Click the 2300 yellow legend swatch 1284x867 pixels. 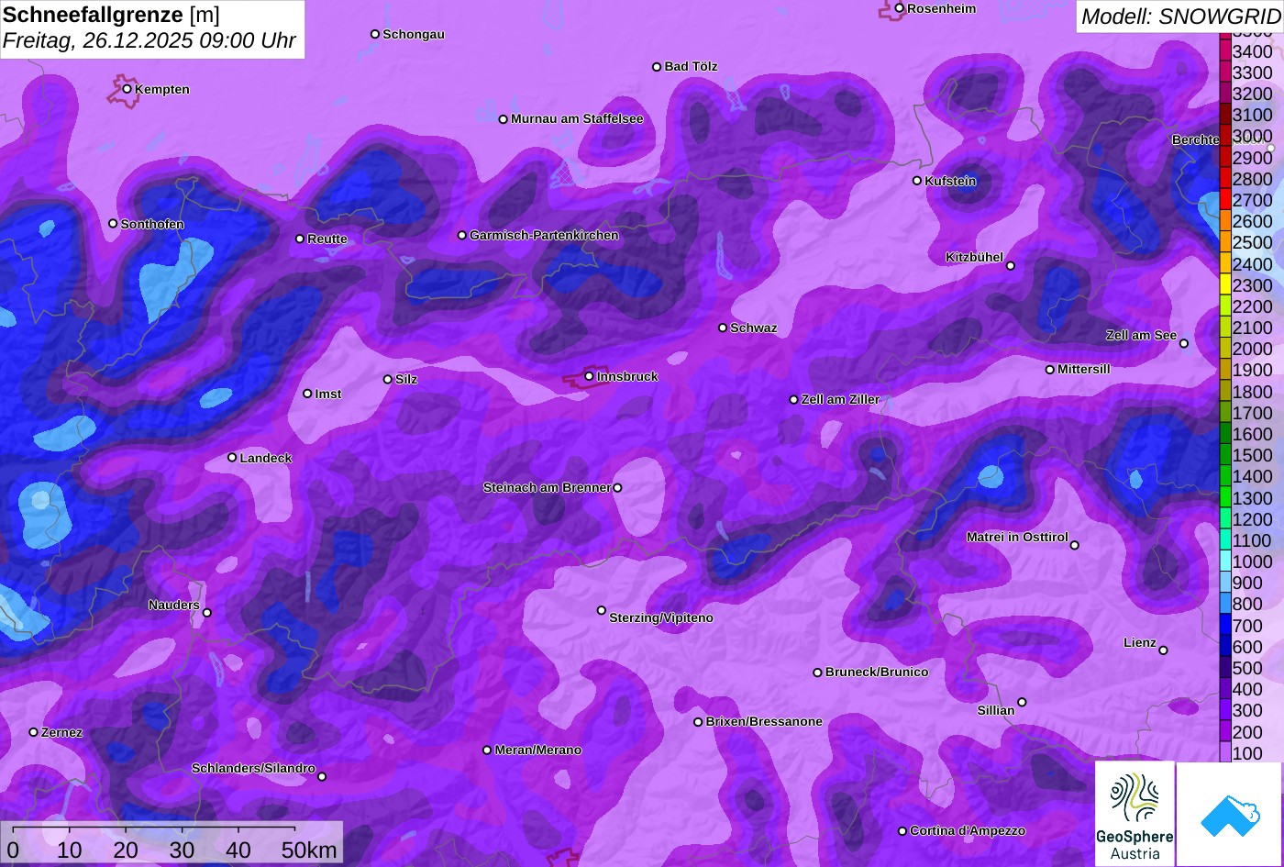click(1225, 285)
